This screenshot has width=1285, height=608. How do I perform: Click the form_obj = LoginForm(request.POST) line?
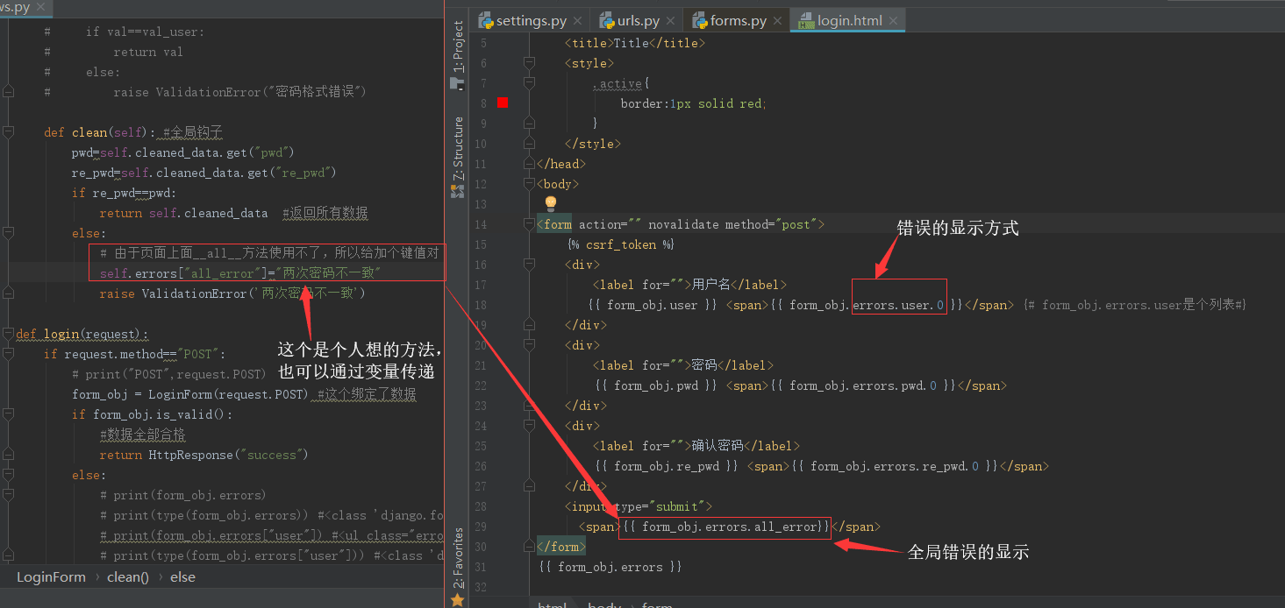244,394
